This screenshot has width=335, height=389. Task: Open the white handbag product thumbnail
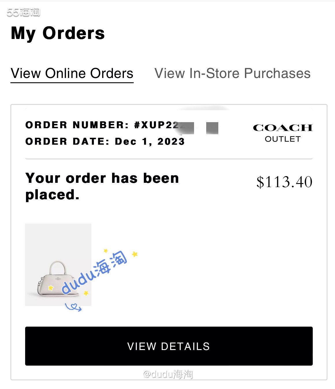[58, 265]
